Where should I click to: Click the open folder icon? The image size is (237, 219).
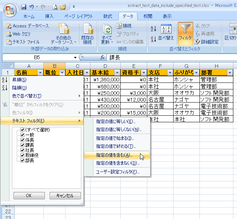63,7
